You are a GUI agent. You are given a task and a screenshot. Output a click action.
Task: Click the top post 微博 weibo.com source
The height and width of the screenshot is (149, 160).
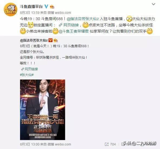pos(59,13)
